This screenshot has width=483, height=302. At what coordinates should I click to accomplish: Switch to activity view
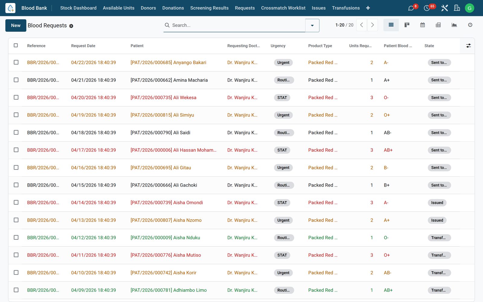click(x=470, y=25)
